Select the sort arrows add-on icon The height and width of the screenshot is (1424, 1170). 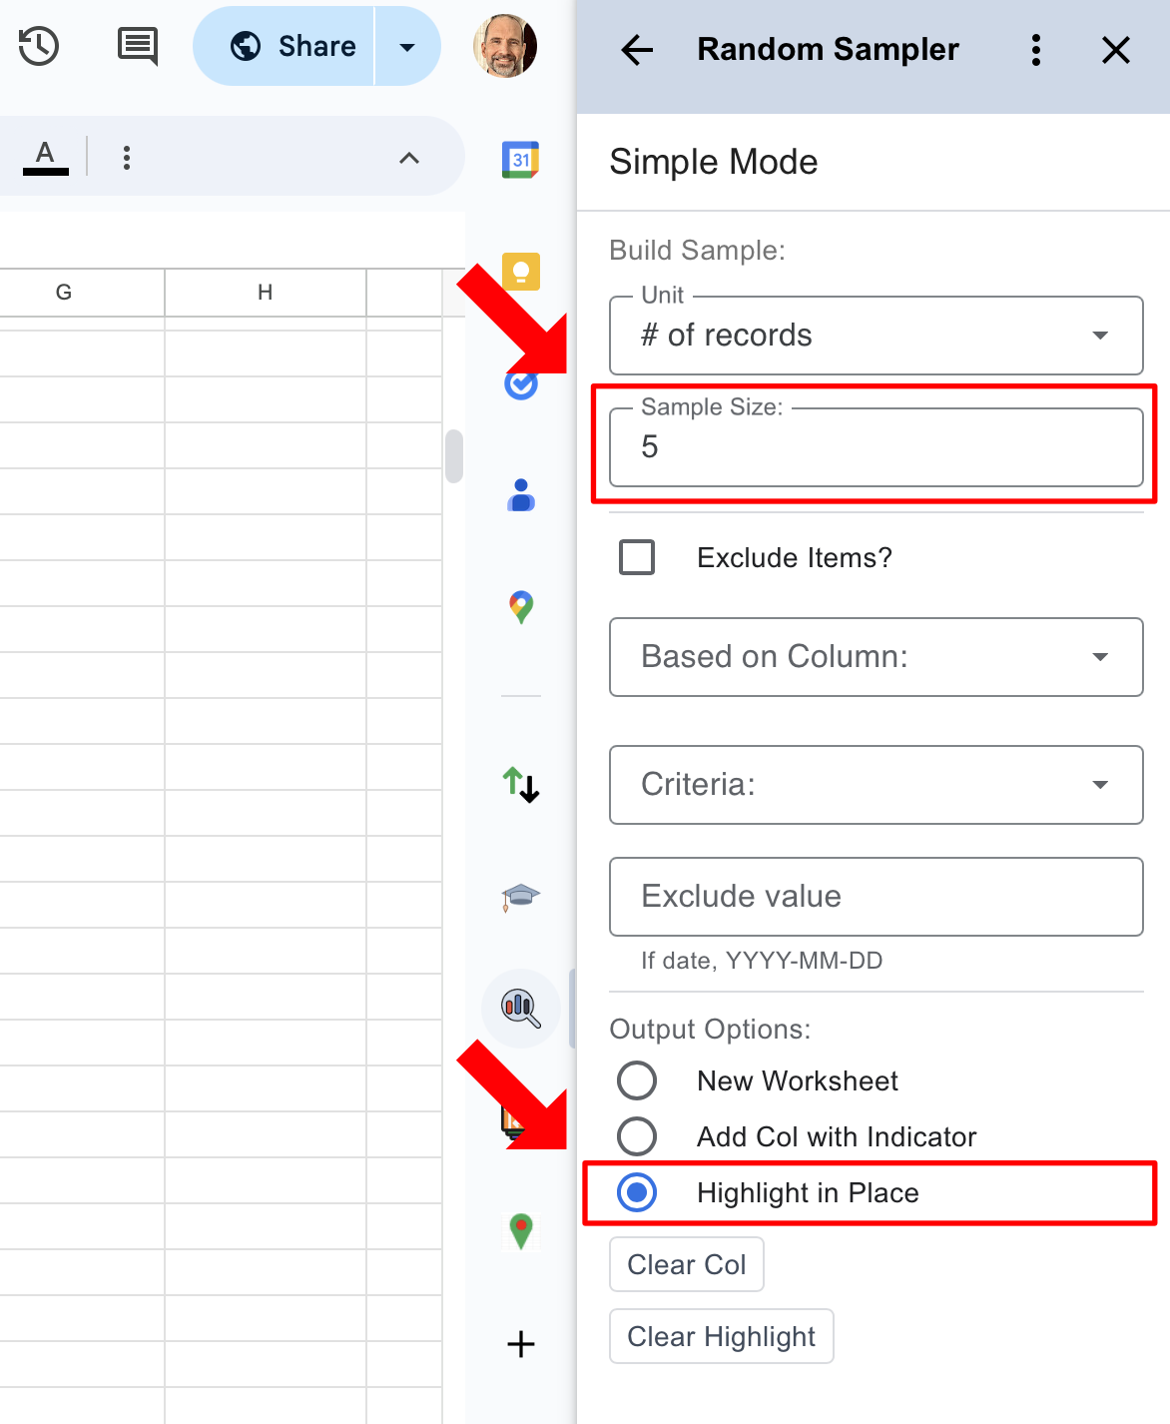(520, 786)
